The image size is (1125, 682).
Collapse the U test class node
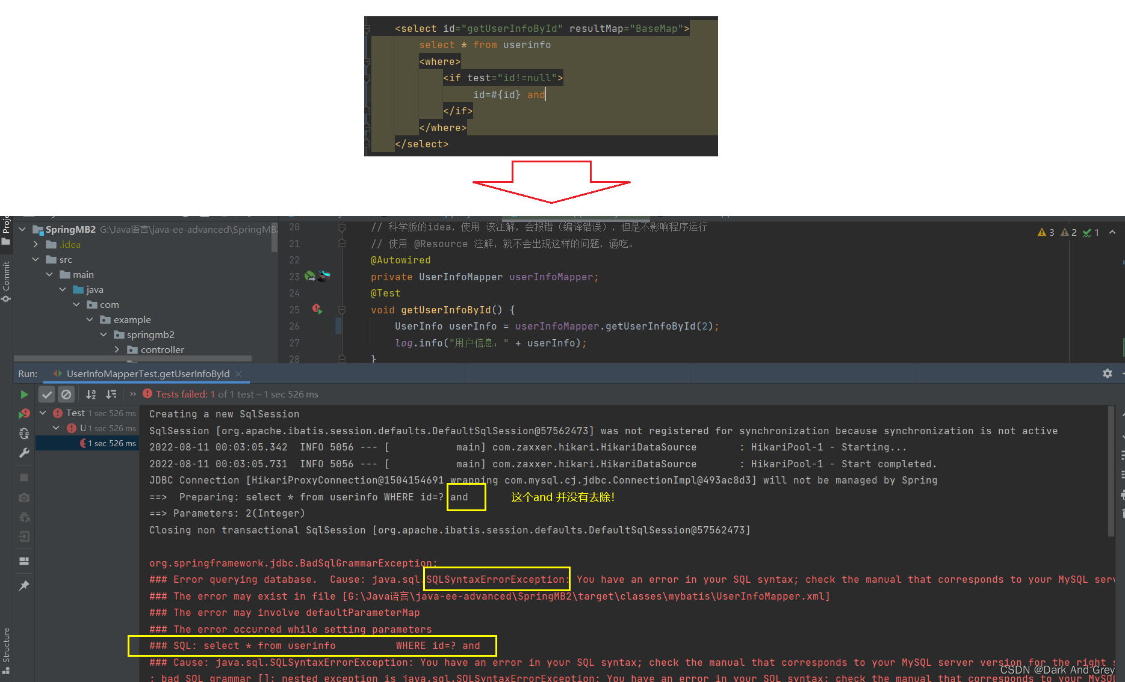56,428
